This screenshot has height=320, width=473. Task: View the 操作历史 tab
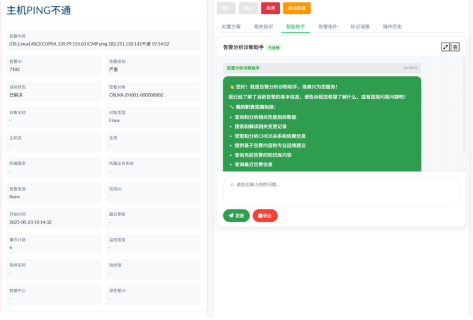[392, 27]
